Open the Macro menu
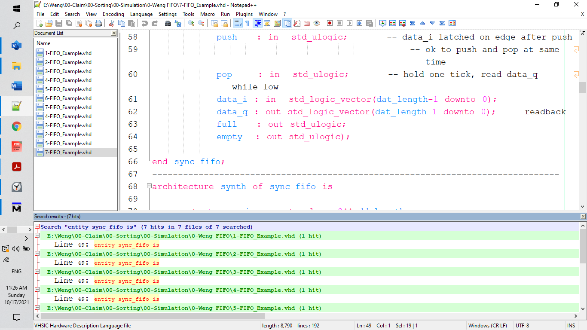Image resolution: width=587 pixels, height=330 pixels. point(208,14)
